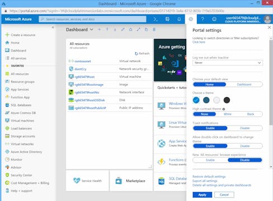The image size is (273, 201).
Task: Select the white theme swatch
Action: click(x=216, y=100)
